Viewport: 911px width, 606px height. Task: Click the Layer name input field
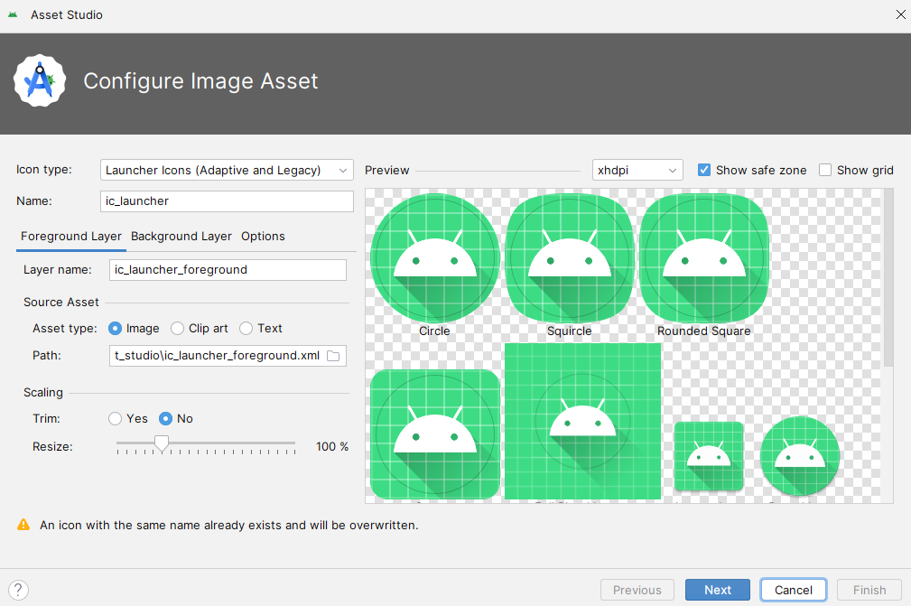[228, 270]
